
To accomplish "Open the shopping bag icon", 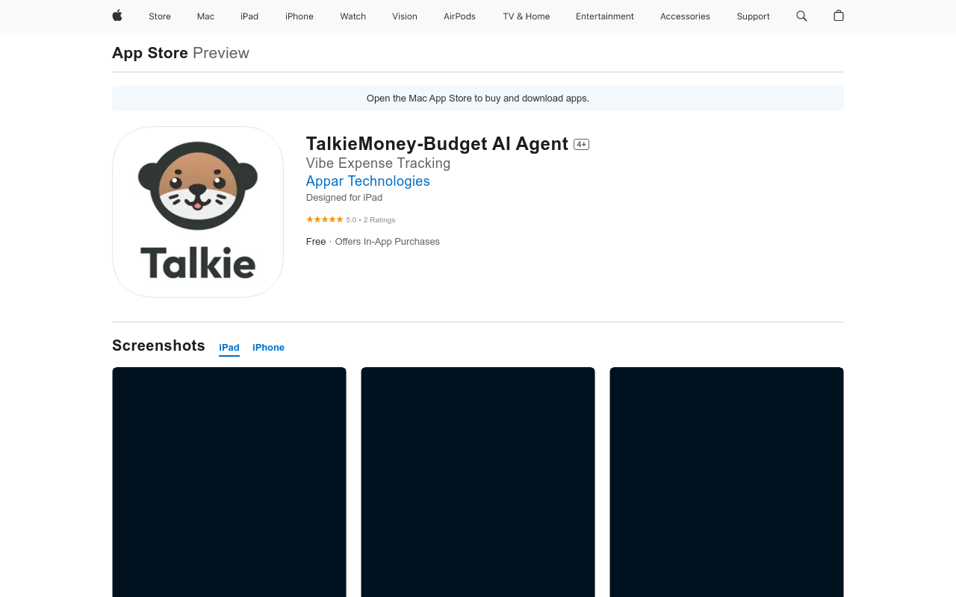I will pos(839,16).
